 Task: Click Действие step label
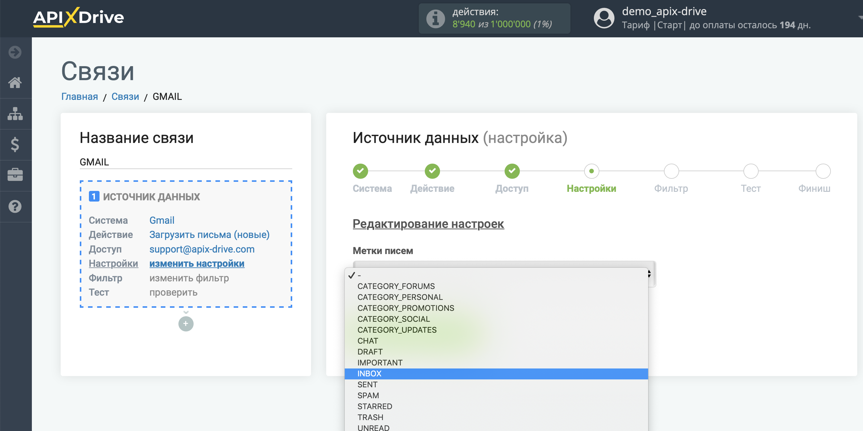pyautogui.click(x=432, y=188)
